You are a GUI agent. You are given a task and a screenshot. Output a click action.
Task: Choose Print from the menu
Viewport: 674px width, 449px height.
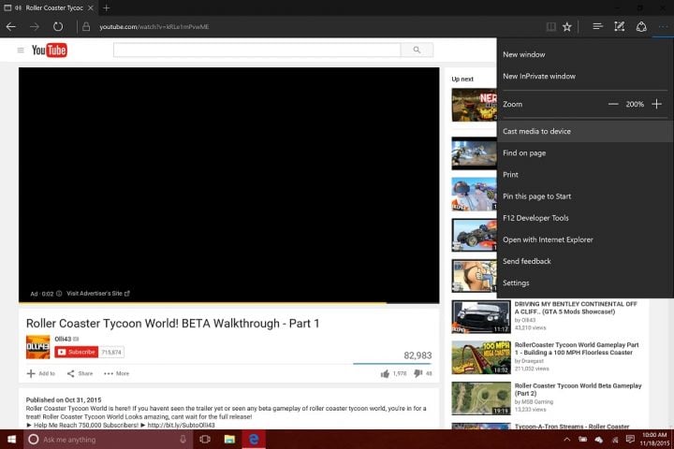(585, 174)
